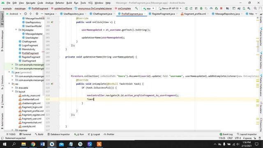Click the Attach Debugger to process icon
The width and height of the screenshot is (263, 148).
pyautogui.click(x=217, y=8)
